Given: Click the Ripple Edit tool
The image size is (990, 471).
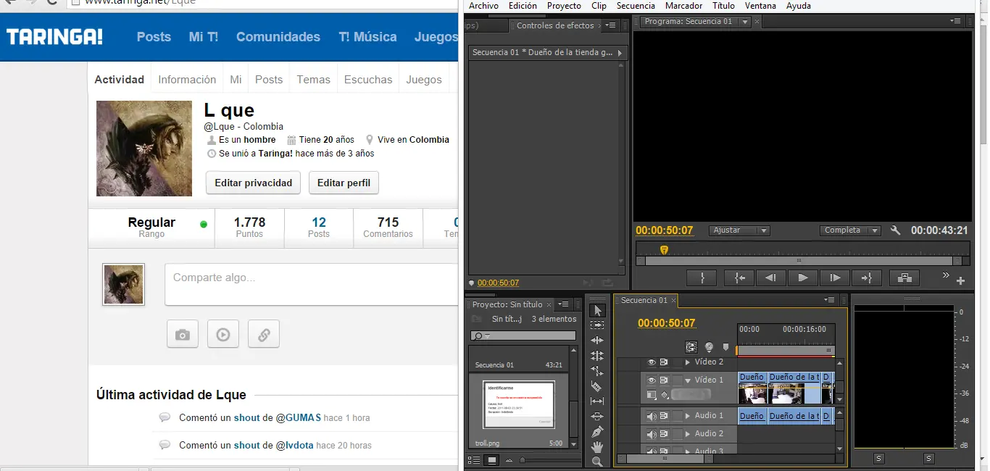Looking at the screenshot, I should [x=596, y=341].
